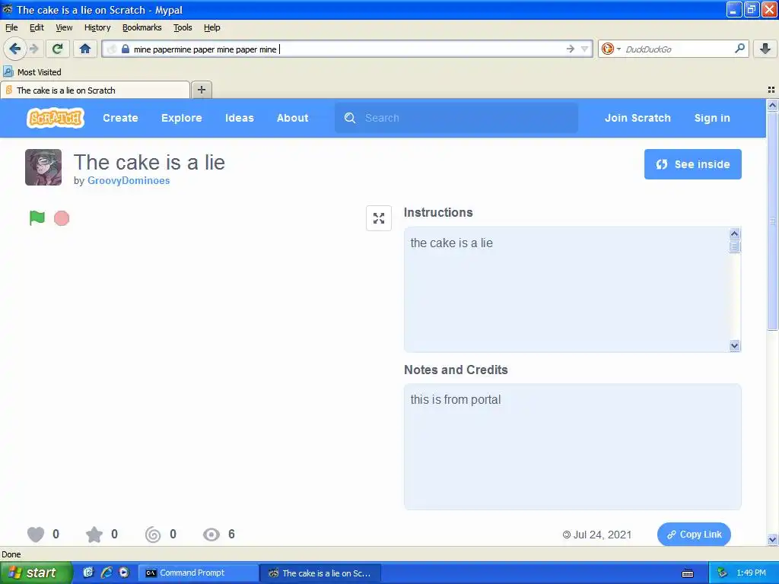Image resolution: width=779 pixels, height=584 pixels.
Task: Click Show Desktop quick launch icon
Action: [88, 573]
